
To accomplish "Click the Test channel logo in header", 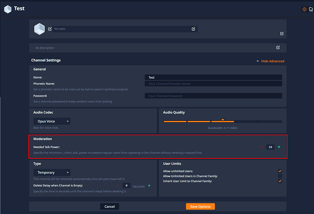I will click(7, 9).
